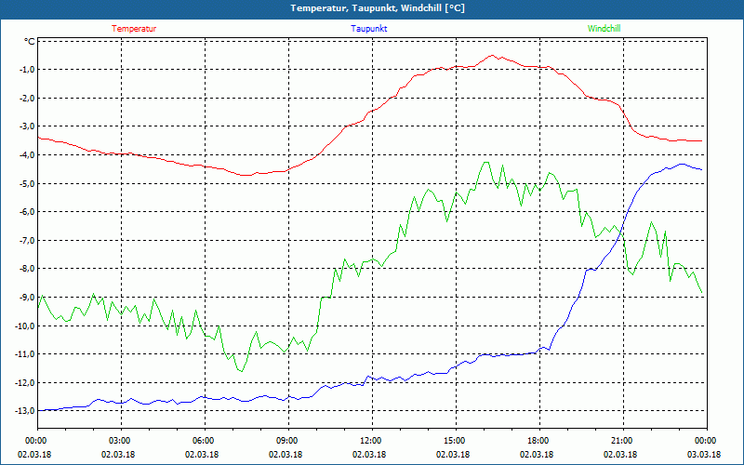Click the -5,0 y-axis label
This screenshot has width=744, height=465.
pos(27,183)
